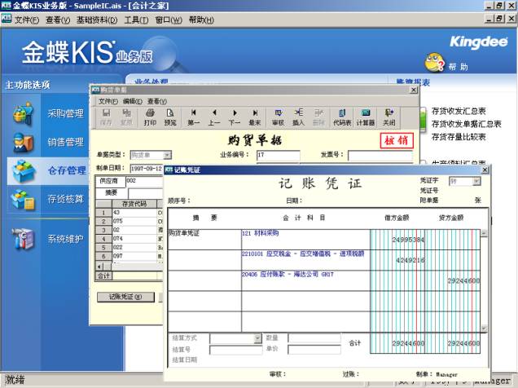Click account entry 20406 应付账款 - 海达公司
518x388 pixels.
(x=288, y=275)
